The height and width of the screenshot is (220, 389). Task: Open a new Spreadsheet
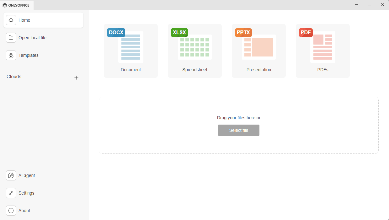point(194,51)
